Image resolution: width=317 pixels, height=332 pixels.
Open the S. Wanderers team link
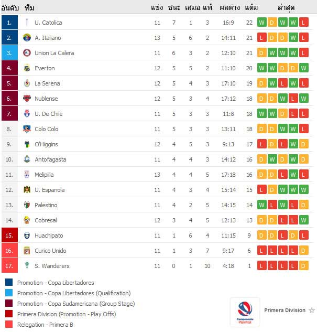pos(52,266)
